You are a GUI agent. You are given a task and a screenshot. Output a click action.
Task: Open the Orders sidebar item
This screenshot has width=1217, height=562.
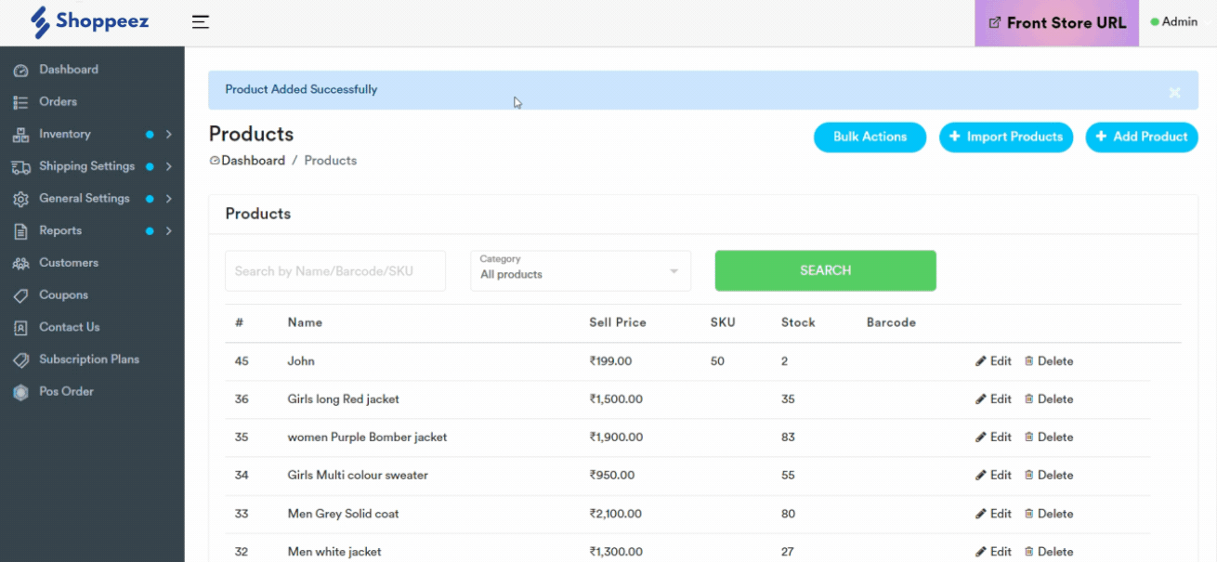pyautogui.click(x=58, y=102)
